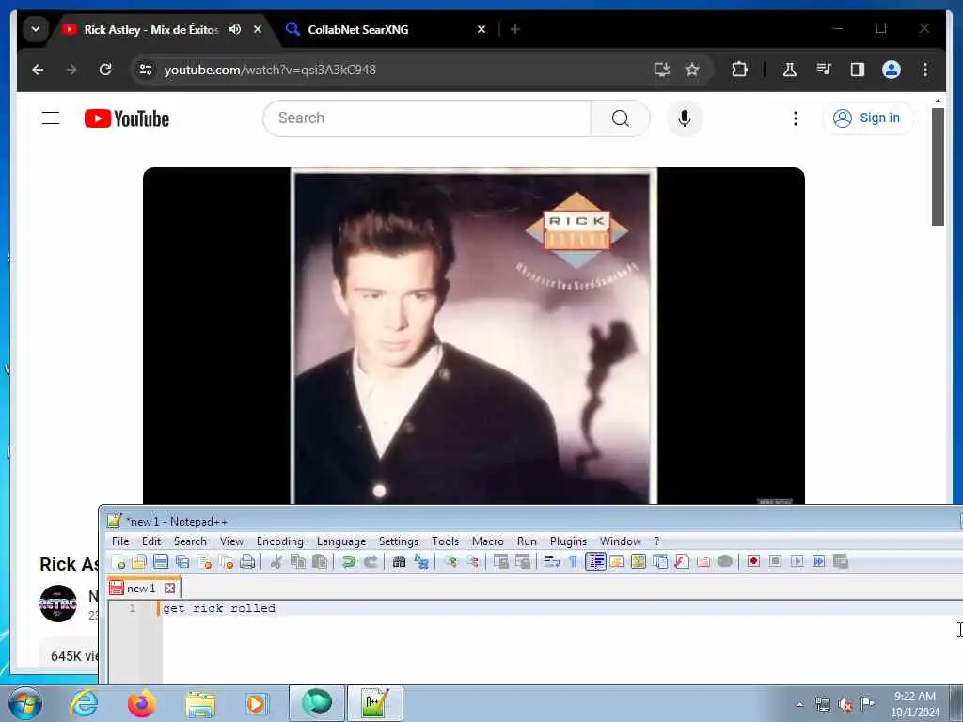Screen dimensions: 963x722
Task: Click macro Playback icon in Notepad++
Action: pos(797,561)
